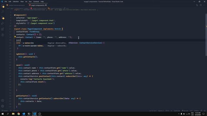The height and width of the screenshot is (116, 207).
Task: Open the Extensions view
Action: tap(3, 29)
